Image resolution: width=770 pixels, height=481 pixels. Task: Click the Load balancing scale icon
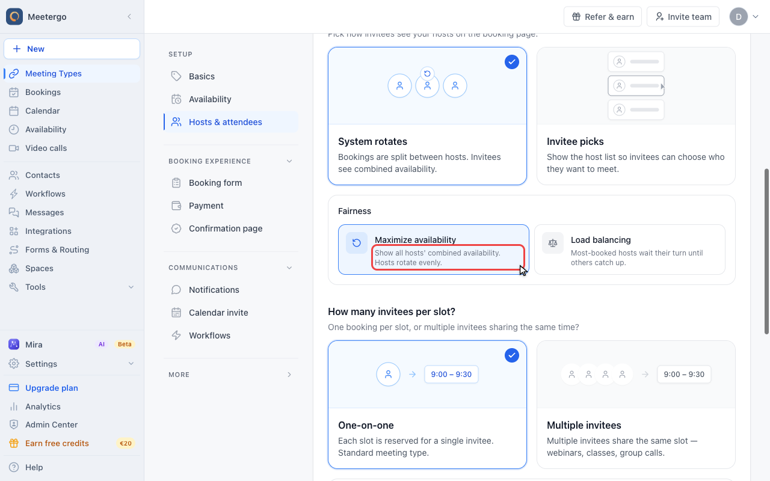pyautogui.click(x=553, y=243)
